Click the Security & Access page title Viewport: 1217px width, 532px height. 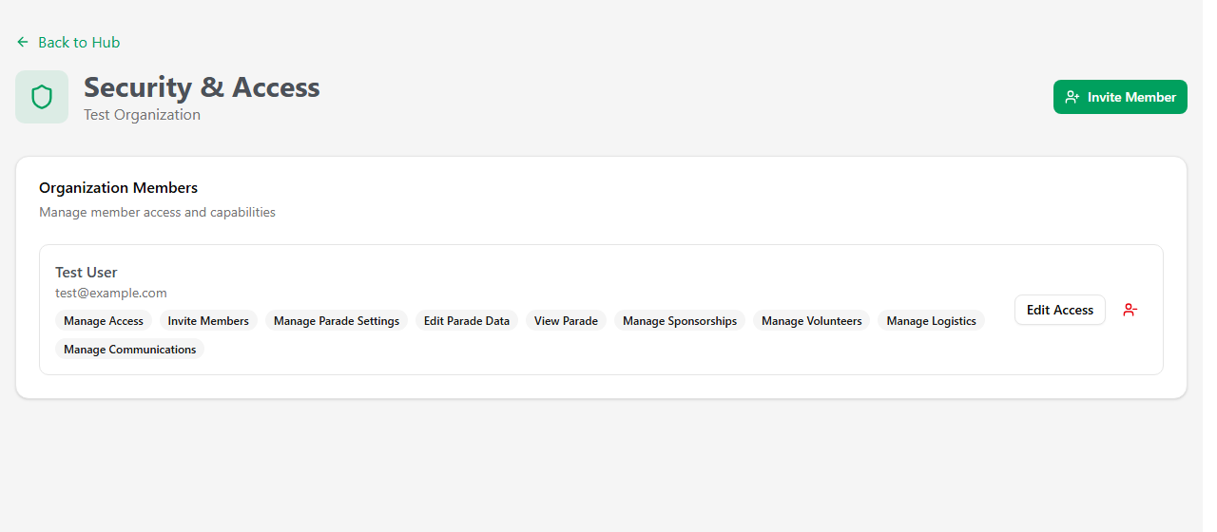[202, 87]
